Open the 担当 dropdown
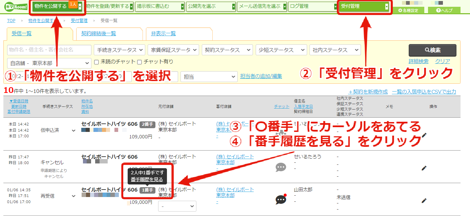The image size is (470, 216). click(x=209, y=77)
